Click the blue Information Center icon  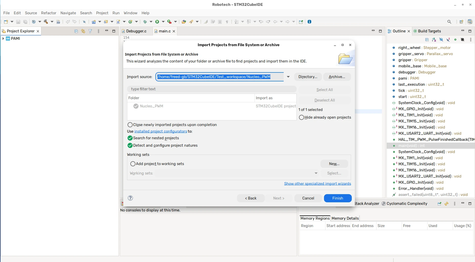tap(309, 22)
